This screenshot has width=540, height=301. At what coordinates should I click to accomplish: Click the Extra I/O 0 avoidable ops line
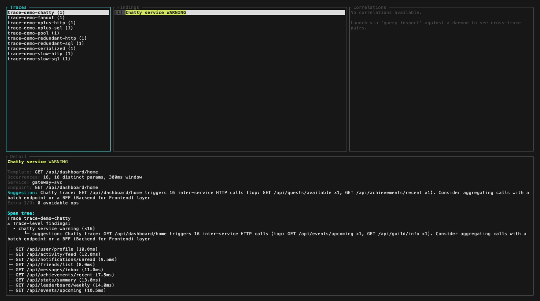tap(43, 203)
